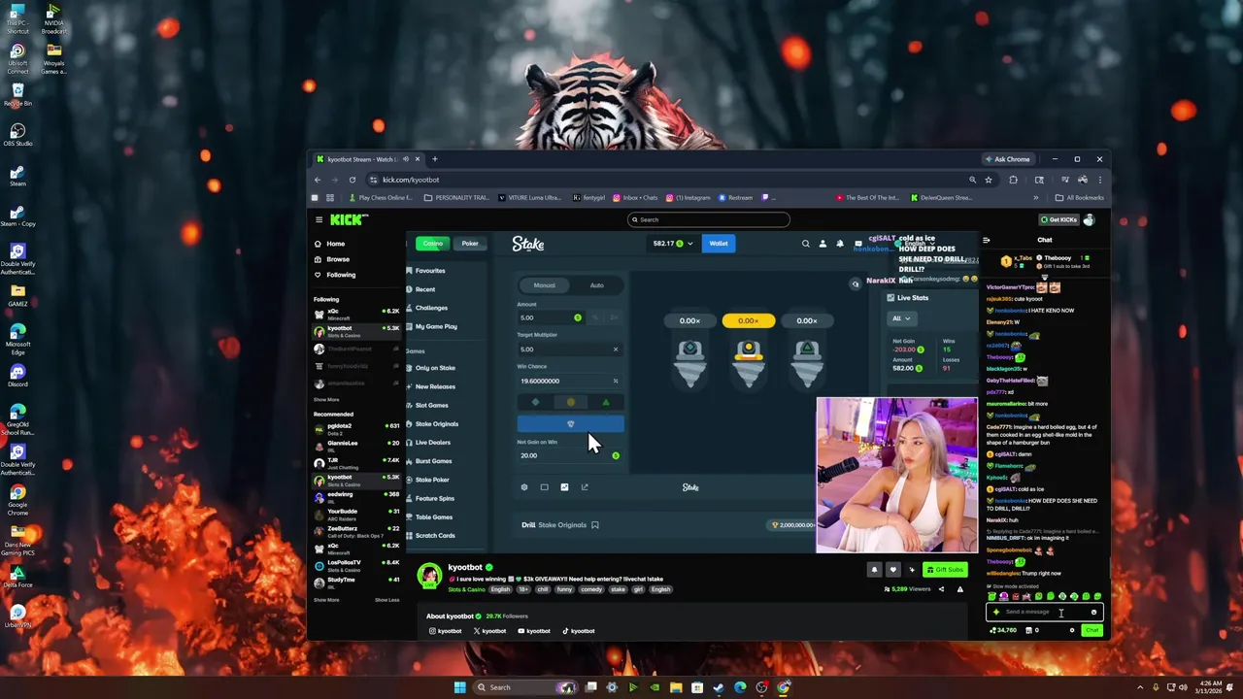
Task: Select xQc Minecraft in Following list
Action: pos(356,314)
